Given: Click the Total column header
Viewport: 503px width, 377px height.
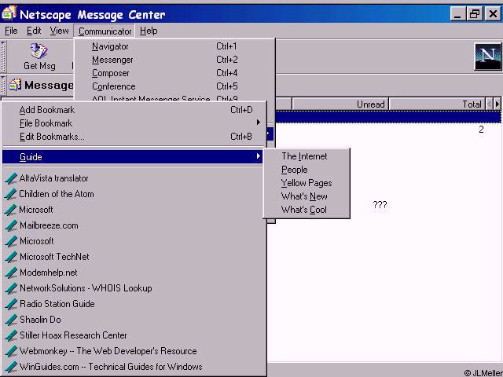Looking at the screenshot, I should 437,104.
